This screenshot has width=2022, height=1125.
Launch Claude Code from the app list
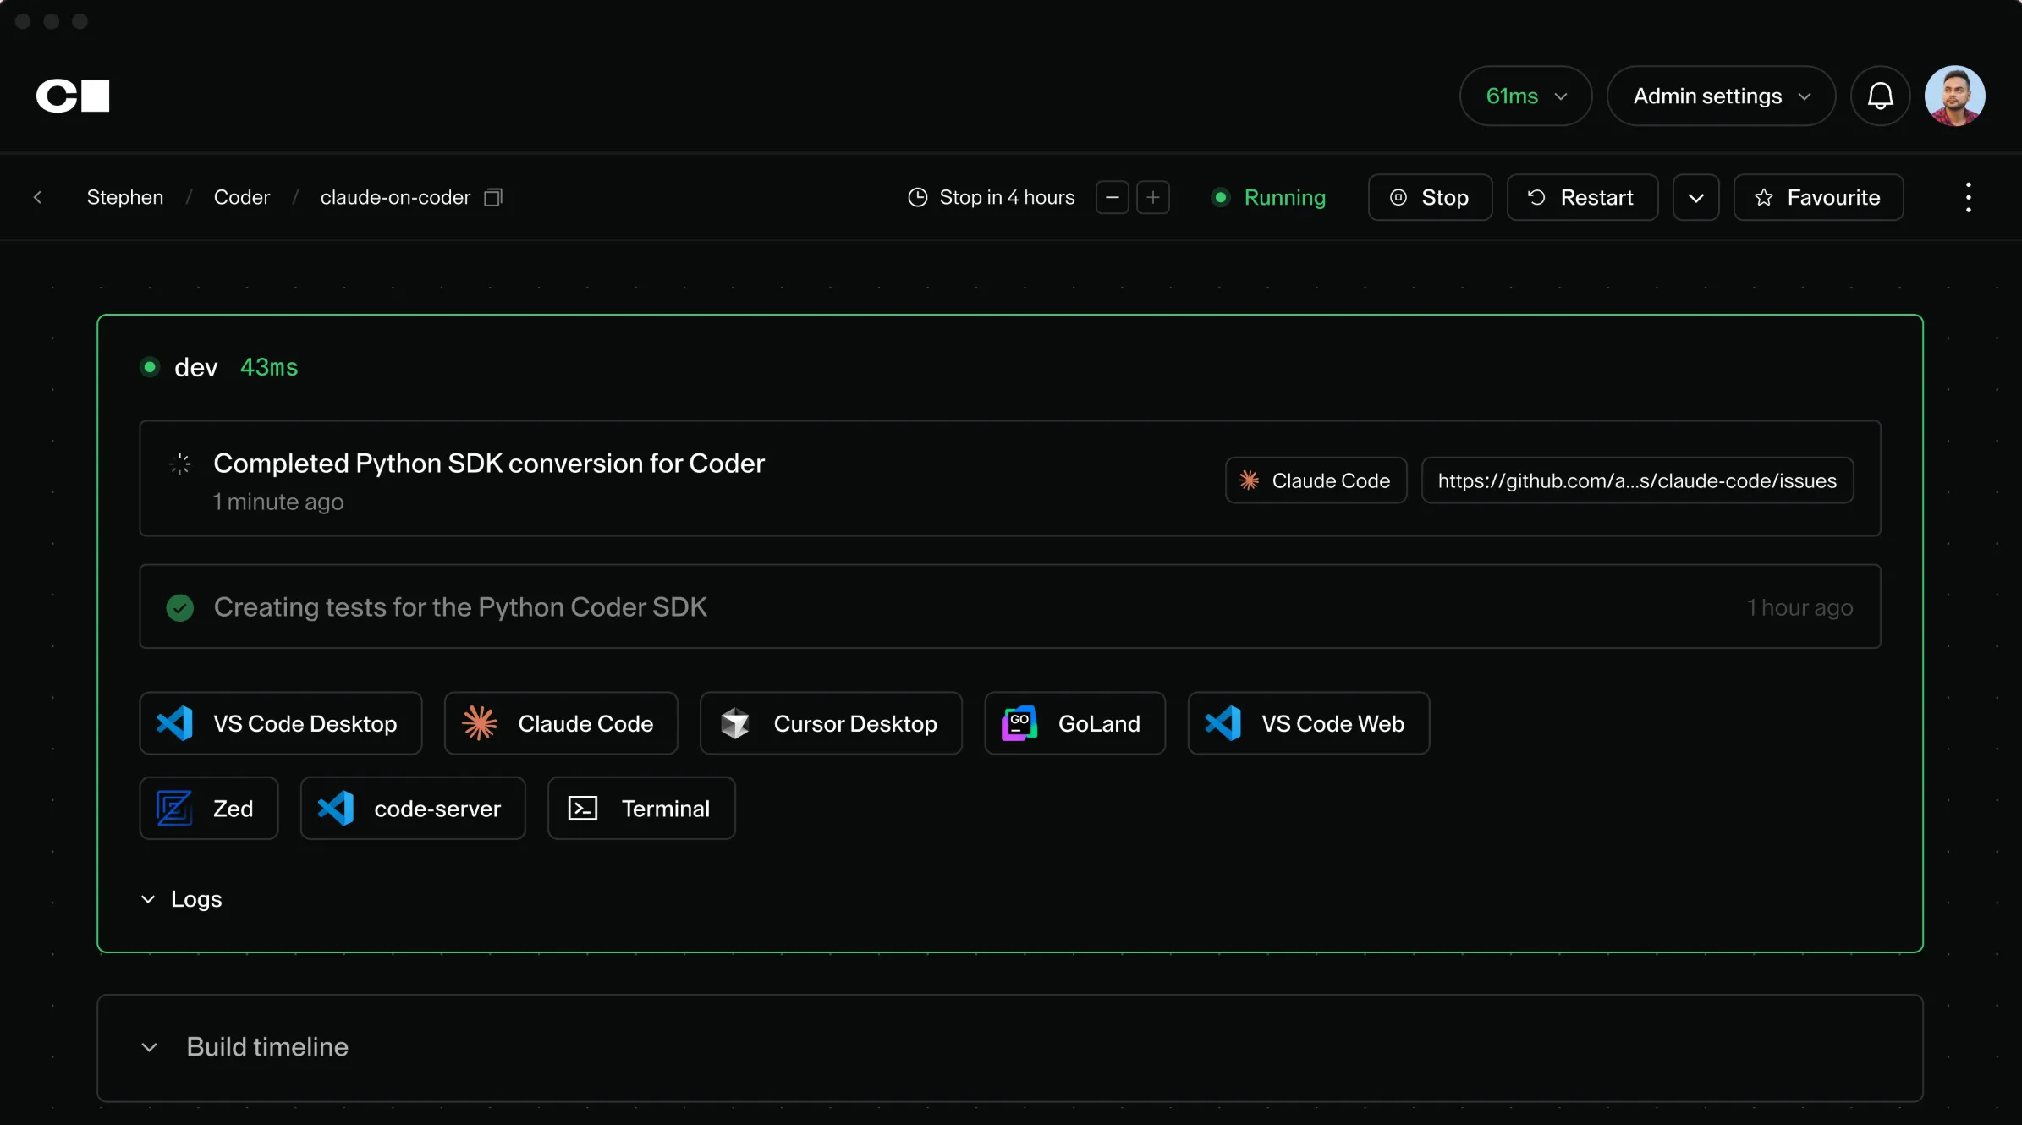pyautogui.click(x=561, y=723)
